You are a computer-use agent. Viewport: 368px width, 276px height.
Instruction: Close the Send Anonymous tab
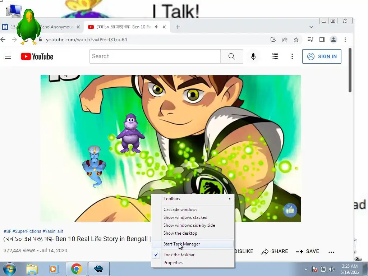coord(78,27)
